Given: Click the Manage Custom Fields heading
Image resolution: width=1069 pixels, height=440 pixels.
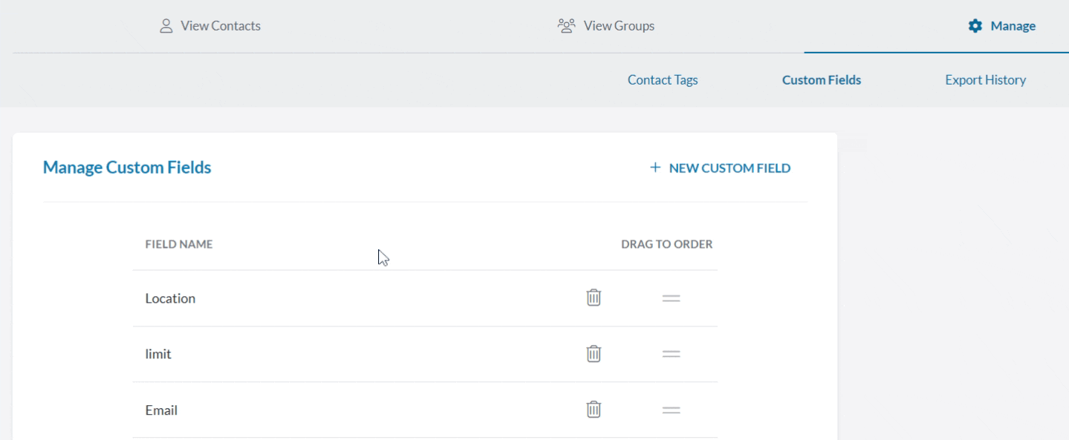Looking at the screenshot, I should (127, 168).
